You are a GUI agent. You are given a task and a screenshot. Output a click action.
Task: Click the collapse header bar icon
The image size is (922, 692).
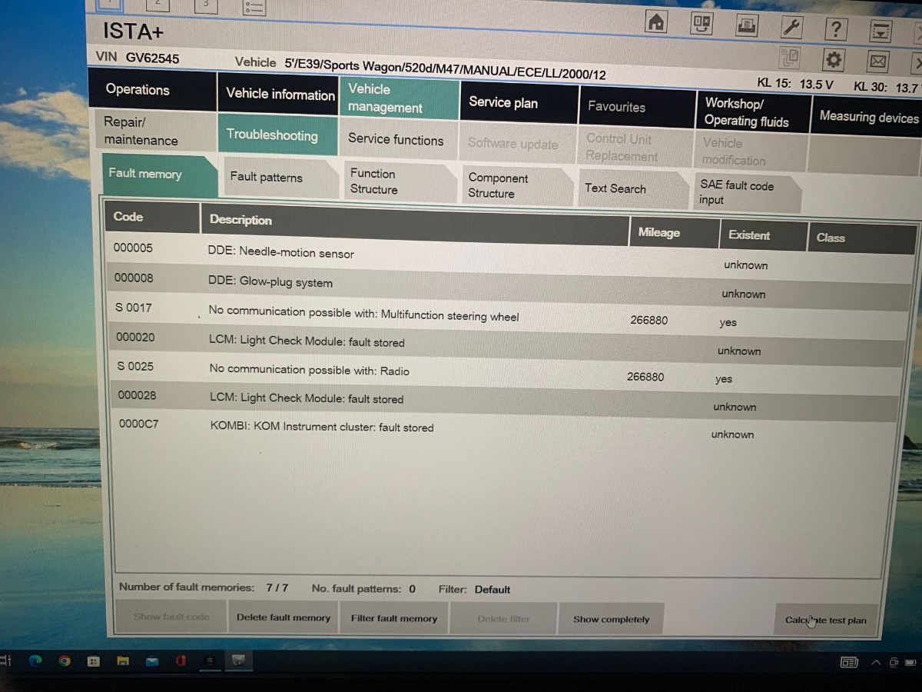point(880,31)
